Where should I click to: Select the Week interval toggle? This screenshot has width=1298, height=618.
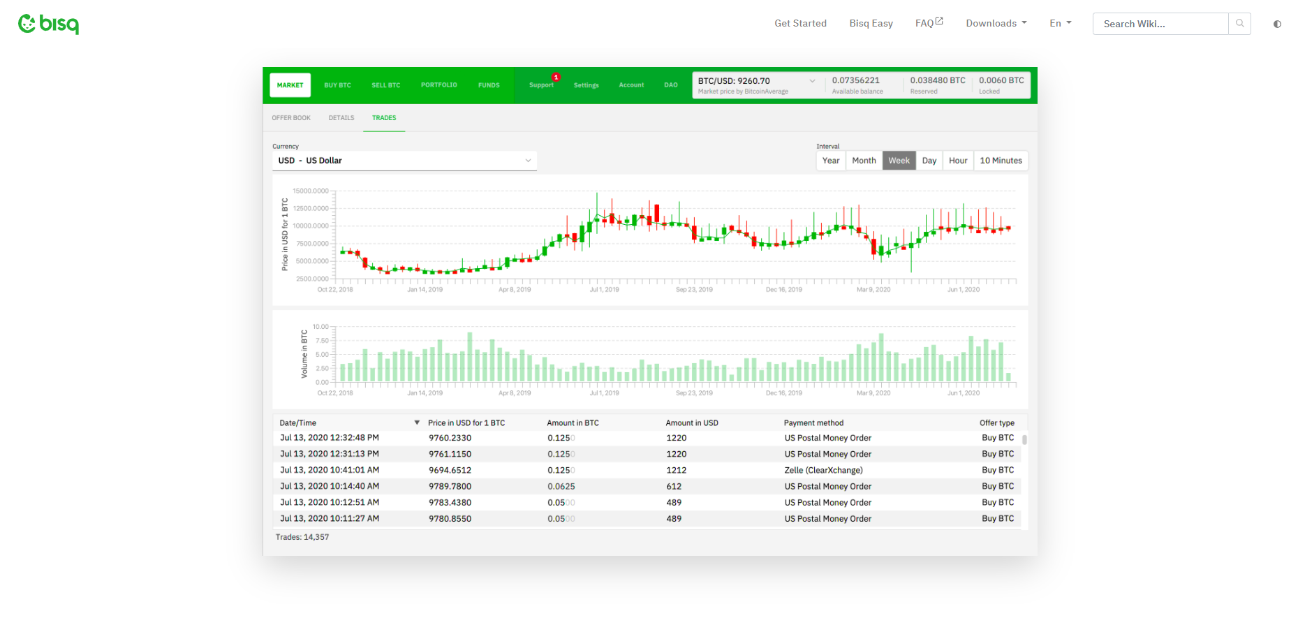coord(899,161)
